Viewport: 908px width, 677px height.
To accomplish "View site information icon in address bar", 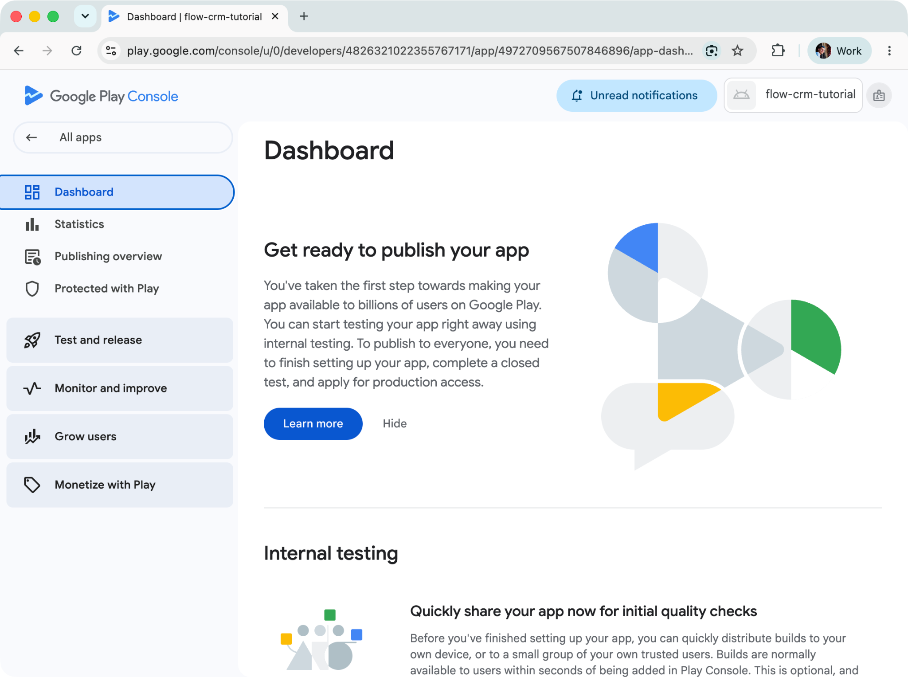I will tap(111, 51).
